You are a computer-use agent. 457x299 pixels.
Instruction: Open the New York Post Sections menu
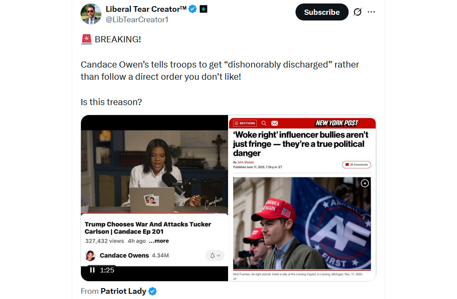(x=245, y=123)
